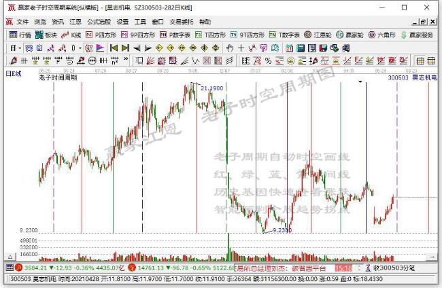442x288 pixels.
Task: Click the 21.1900 high price label
Action: click(212, 88)
